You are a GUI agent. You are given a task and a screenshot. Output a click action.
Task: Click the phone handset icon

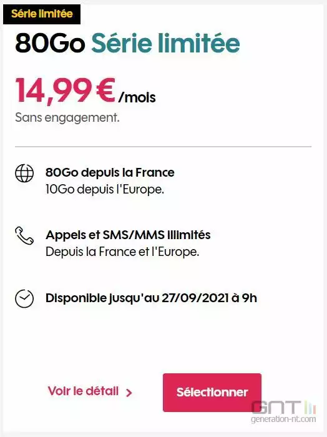coord(24,236)
